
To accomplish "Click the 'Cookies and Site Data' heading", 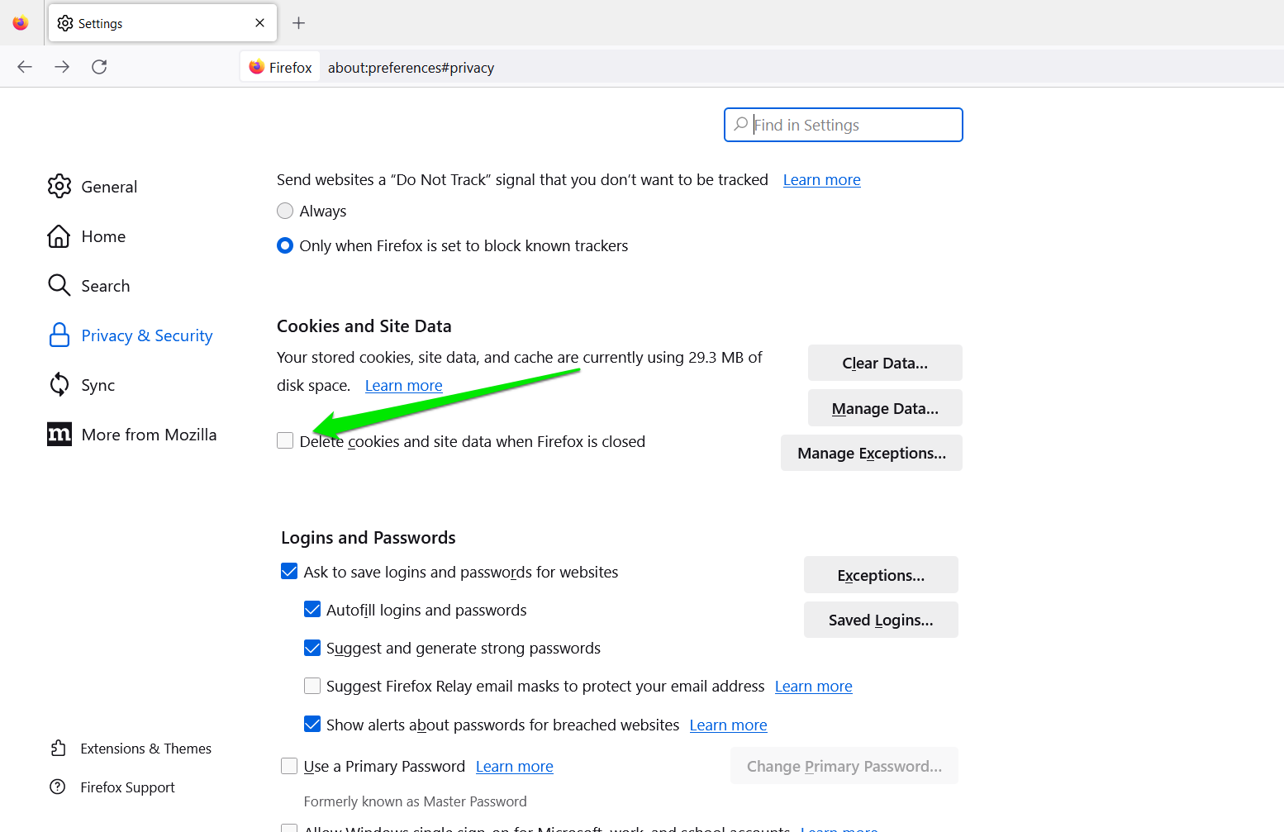I will click(x=364, y=326).
